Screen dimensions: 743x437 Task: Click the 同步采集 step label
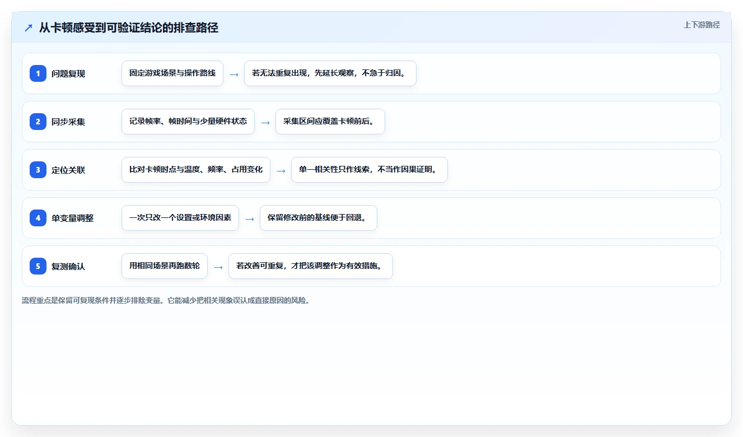point(68,122)
